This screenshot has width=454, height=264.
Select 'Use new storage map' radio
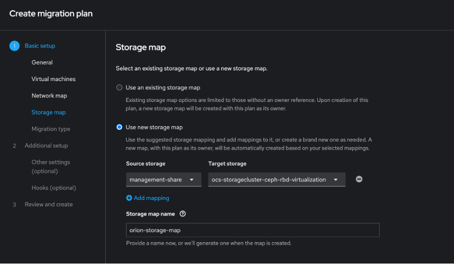119,127
